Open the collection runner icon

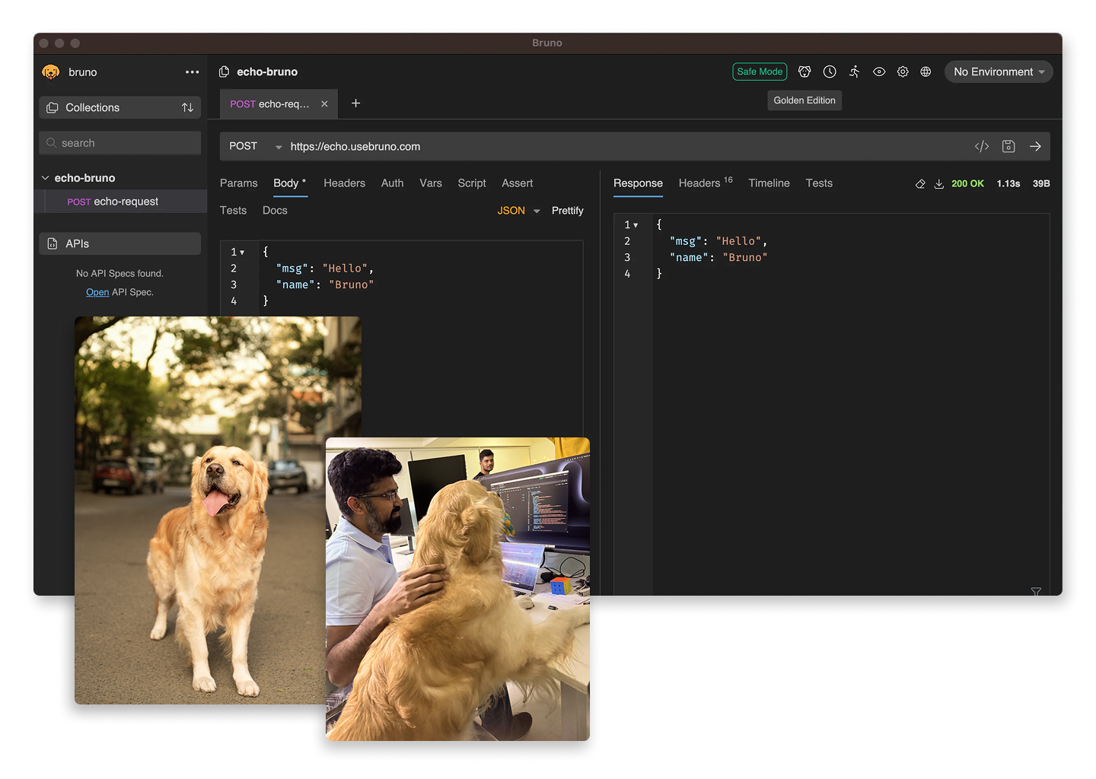click(855, 72)
